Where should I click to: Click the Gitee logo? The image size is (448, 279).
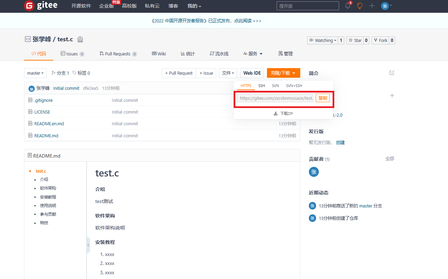tap(41, 6)
